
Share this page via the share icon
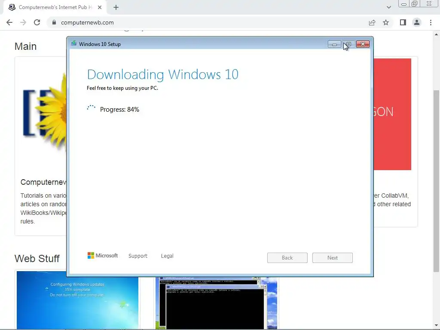coord(372,22)
